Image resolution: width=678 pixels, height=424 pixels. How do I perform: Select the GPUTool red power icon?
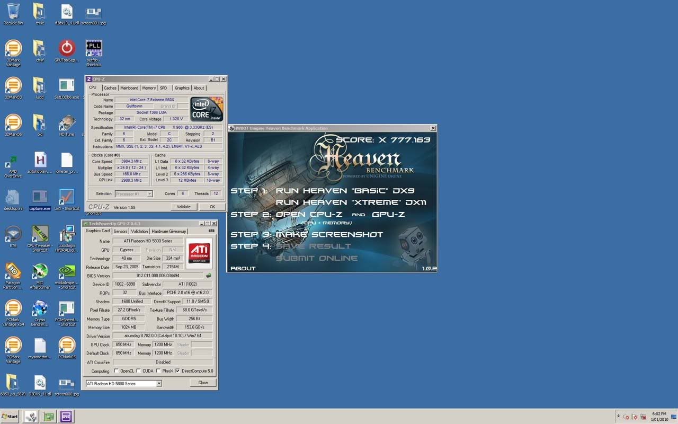click(67, 48)
